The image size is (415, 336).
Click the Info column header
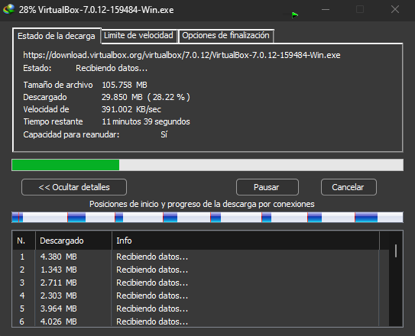[x=245, y=241]
